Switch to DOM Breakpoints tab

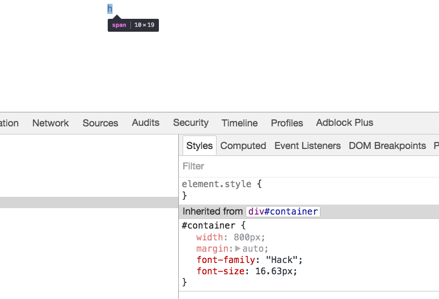pyautogui.click(x=387, y=146)
